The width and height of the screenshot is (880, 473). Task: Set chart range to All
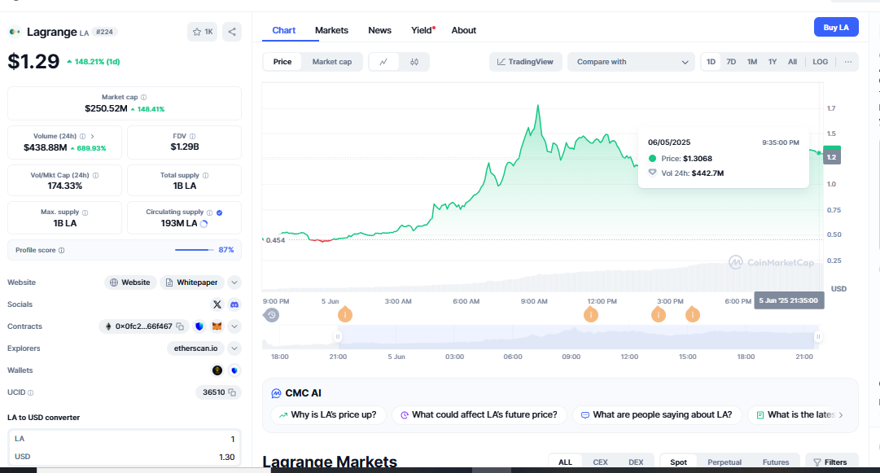point(792,62)
